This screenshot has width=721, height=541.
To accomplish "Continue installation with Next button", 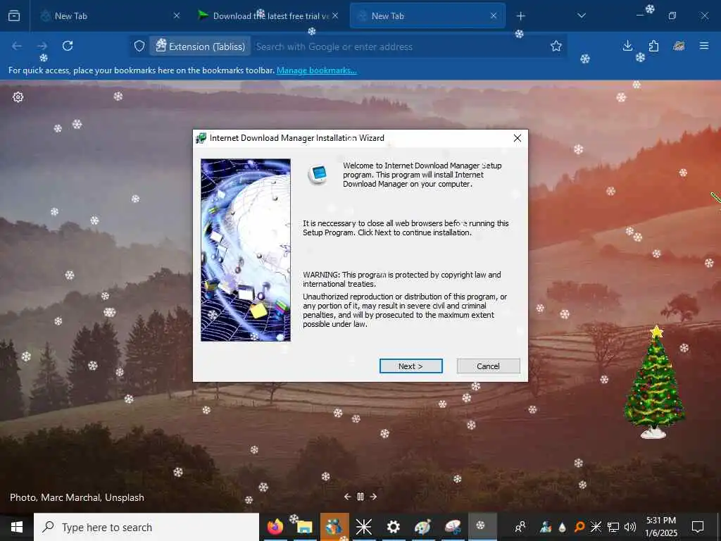I will (x=410, y=366).
